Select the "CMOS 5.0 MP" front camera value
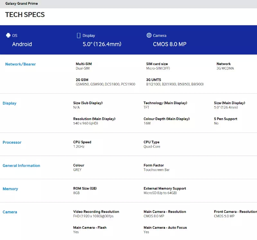The height and width of the screenshot is (240, 257). click(x=224, y=216)
